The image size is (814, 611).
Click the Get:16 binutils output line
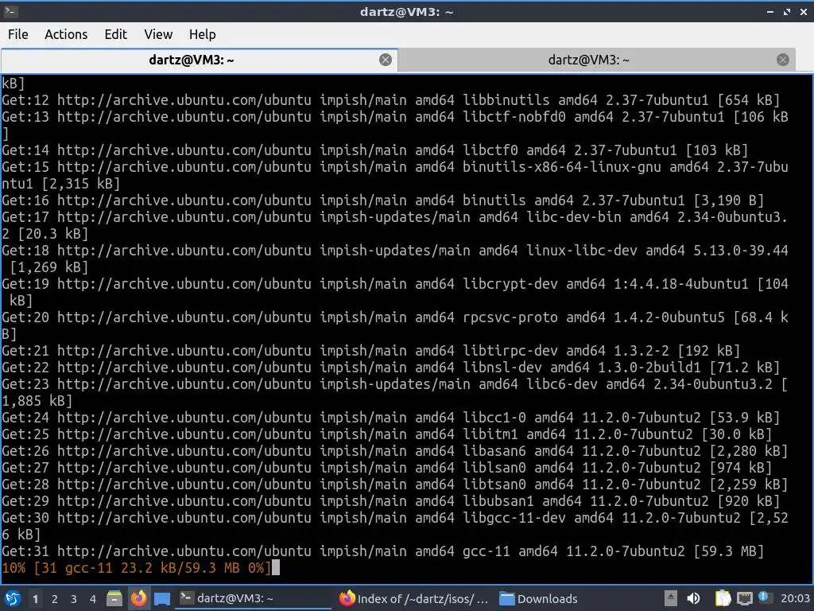[x=382, y=200]
